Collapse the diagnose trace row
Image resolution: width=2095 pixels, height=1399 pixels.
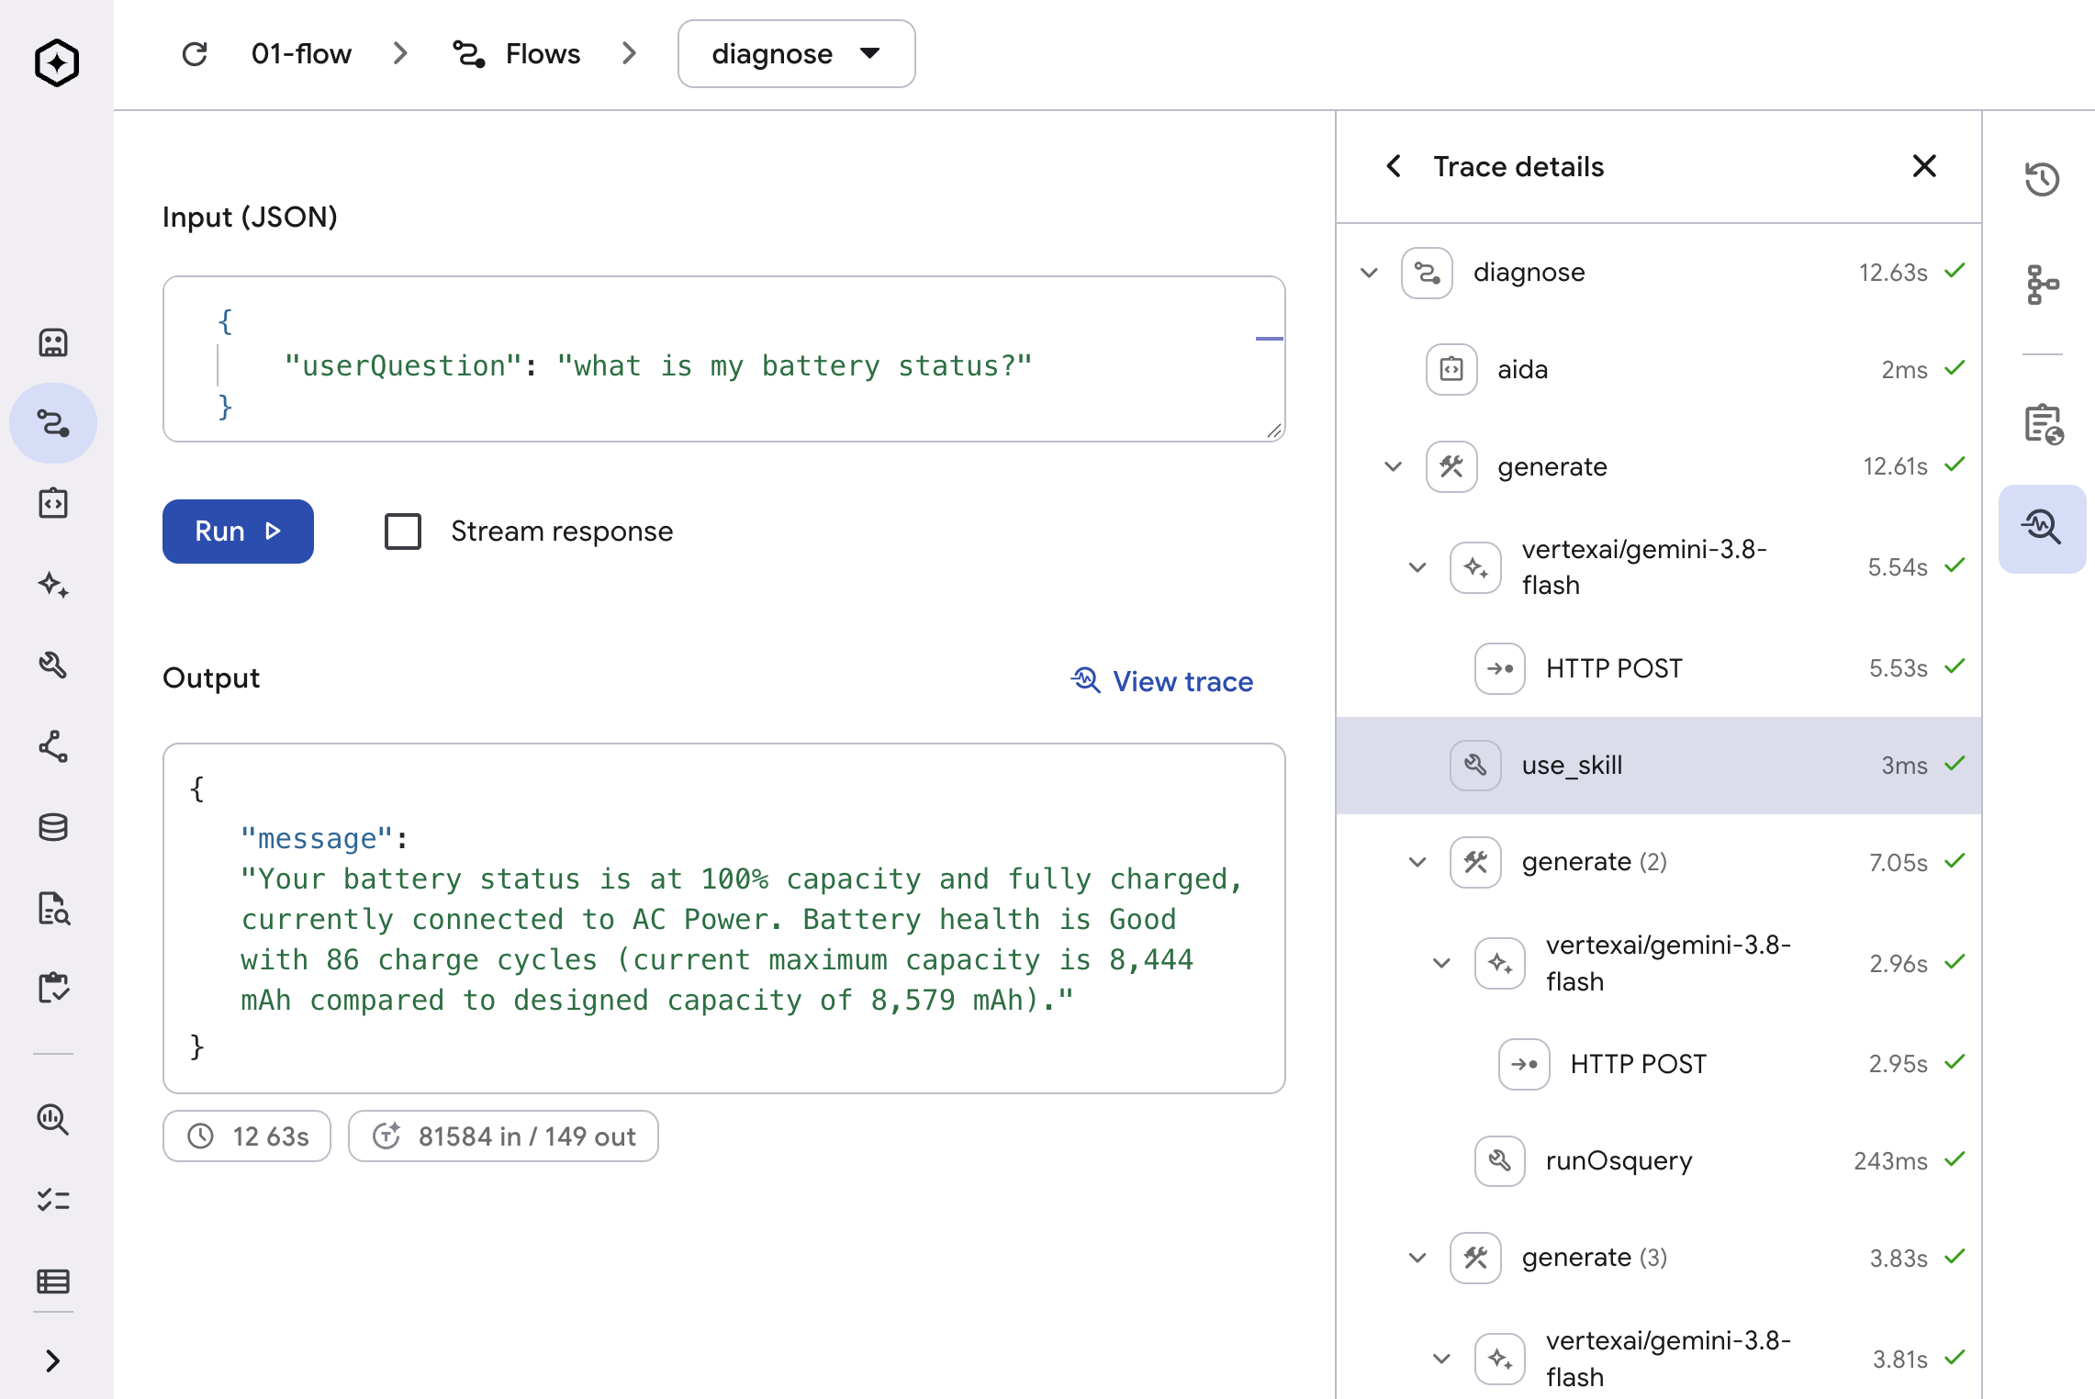(x=1369, y=273)
